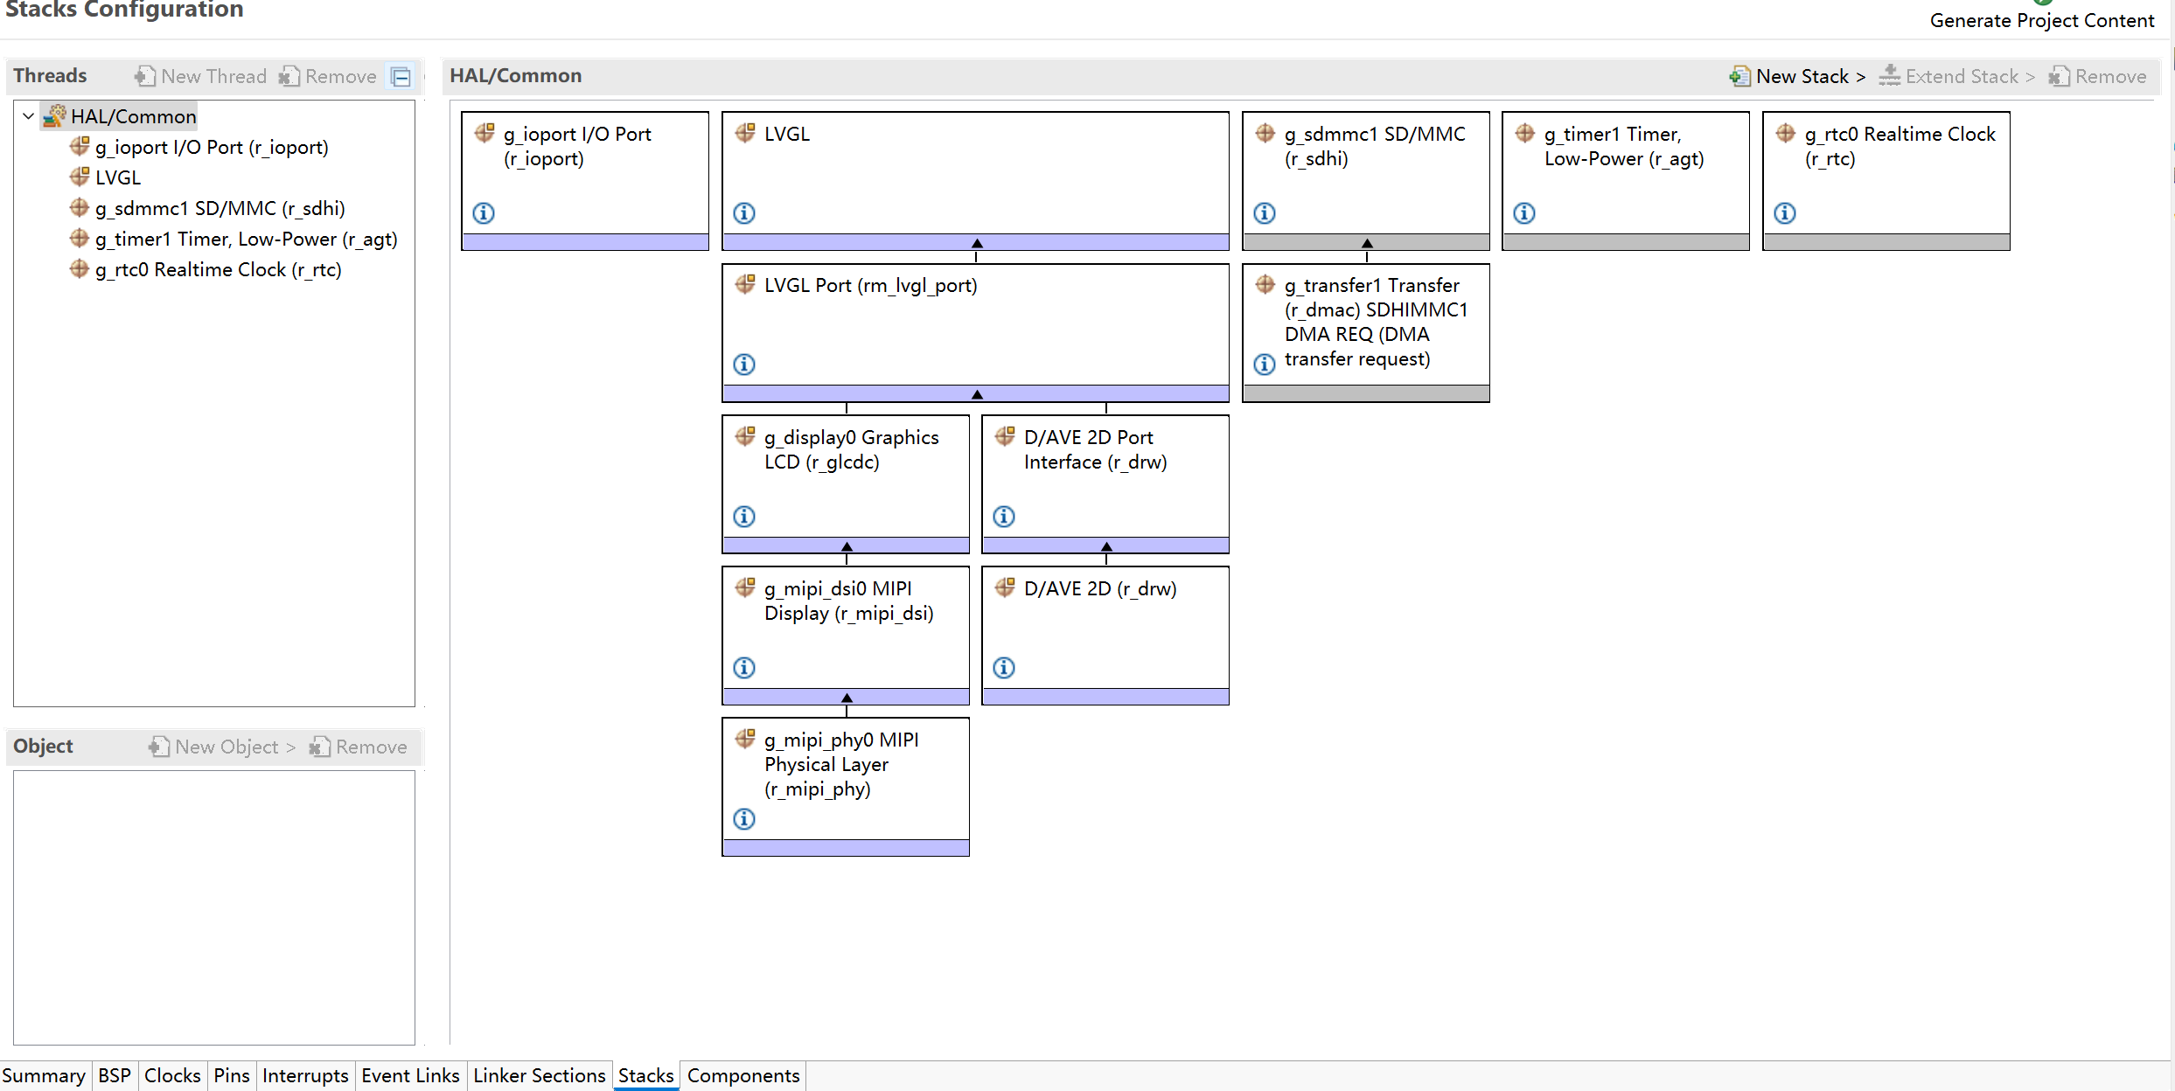Screen dimensions: 2175x1091
Task: Collapse LVGL block using its bottom arrow
Action: [977, 243]
